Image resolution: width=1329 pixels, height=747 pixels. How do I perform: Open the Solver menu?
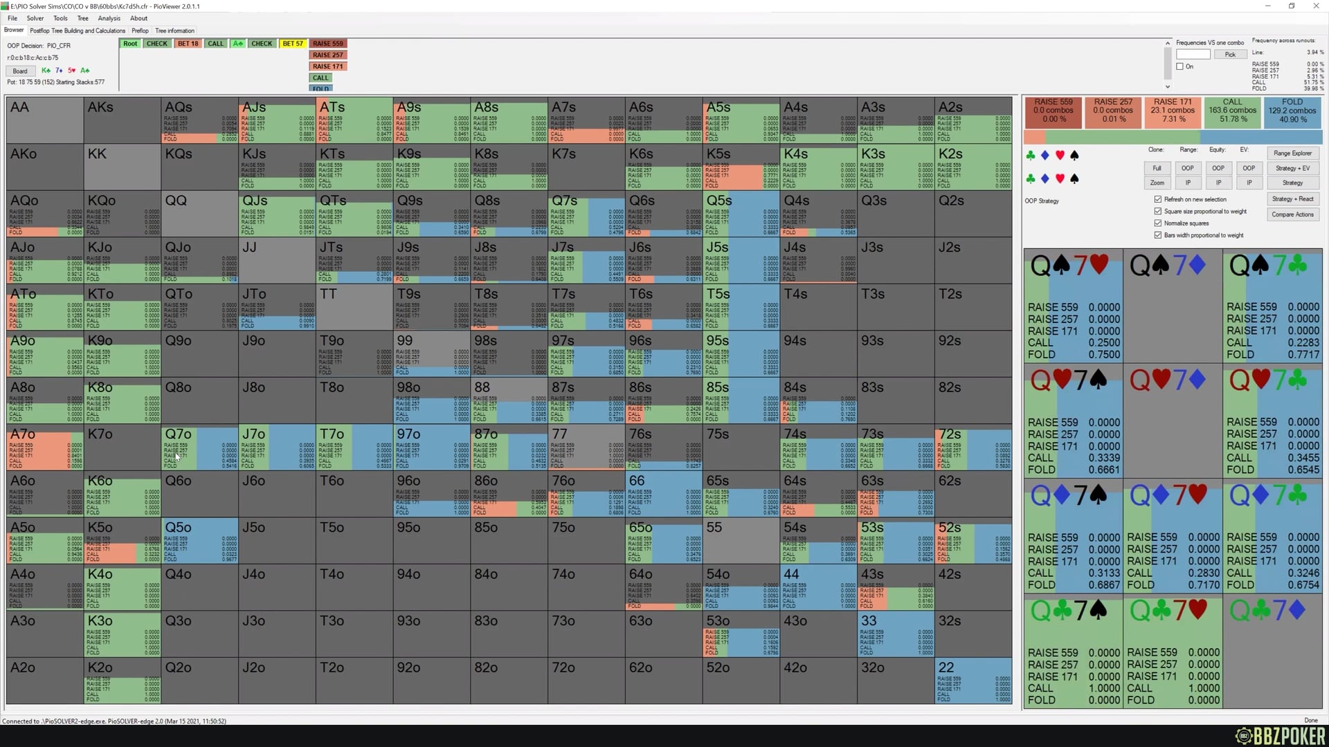tap(35, 19)
